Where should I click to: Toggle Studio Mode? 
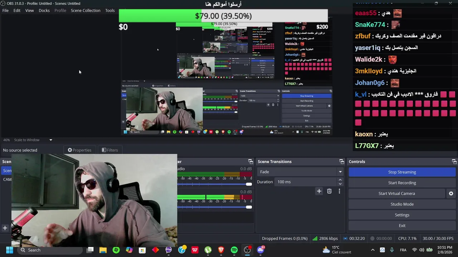point(402,204)
